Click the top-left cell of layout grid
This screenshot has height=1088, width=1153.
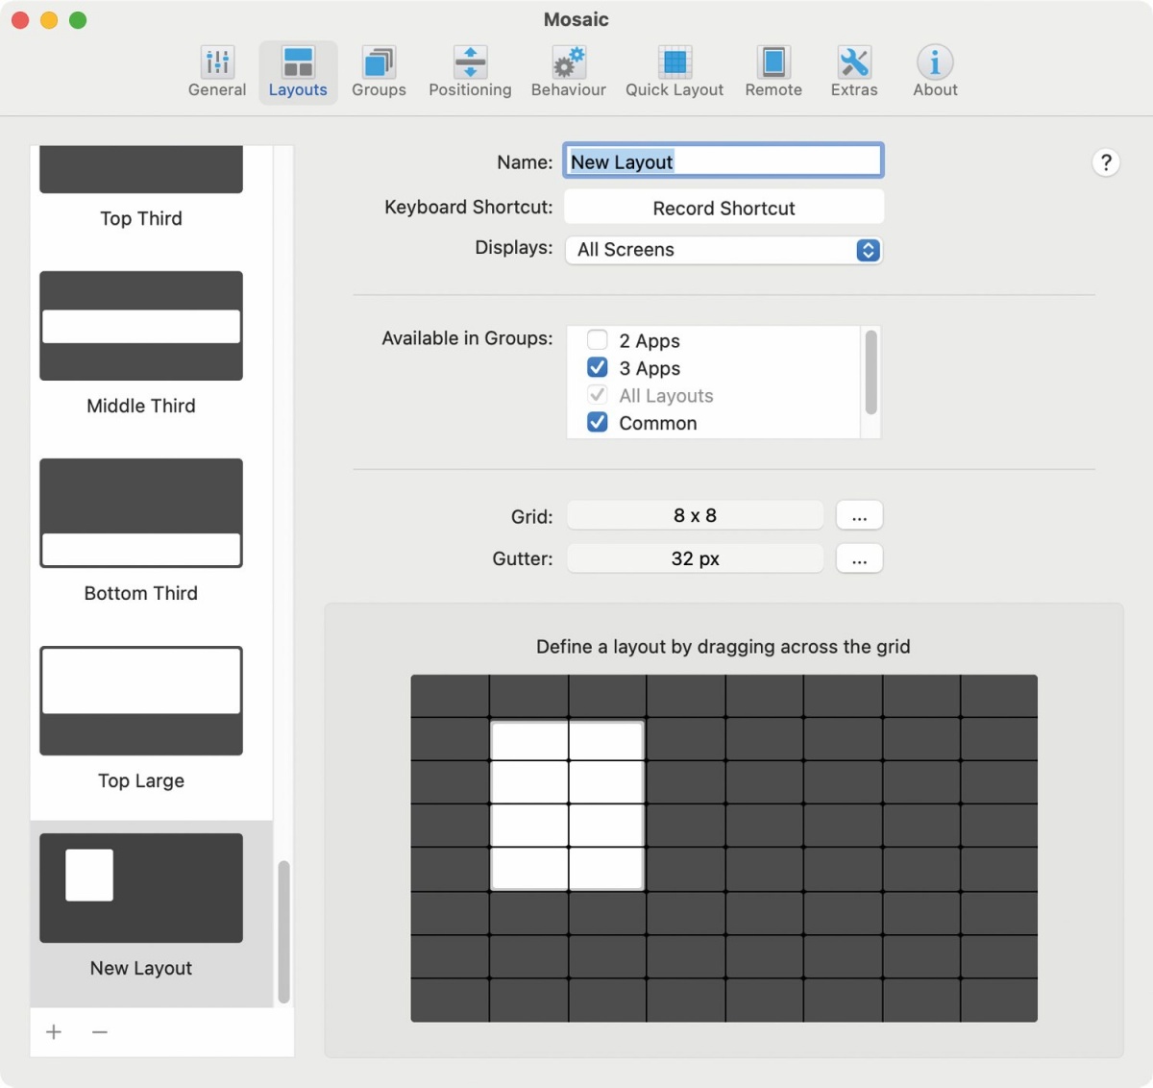point(450,696)
